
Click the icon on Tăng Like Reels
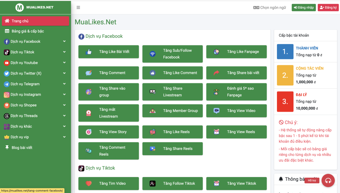click(153, 132)
